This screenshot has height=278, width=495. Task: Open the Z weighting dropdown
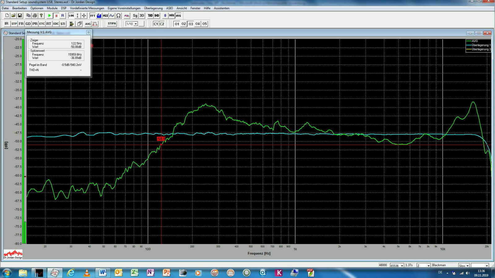(428, 265)
